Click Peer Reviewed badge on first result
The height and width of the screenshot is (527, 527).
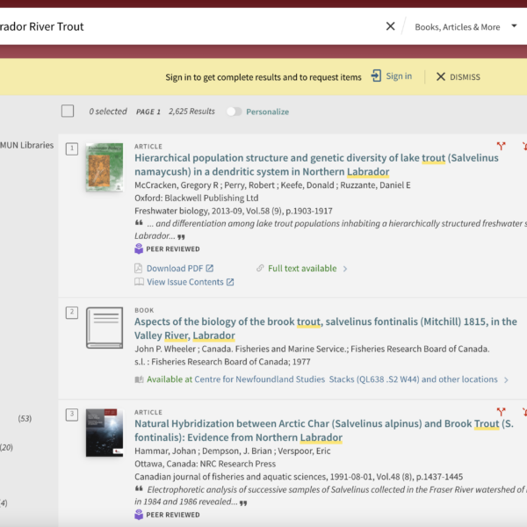point(167,249)
